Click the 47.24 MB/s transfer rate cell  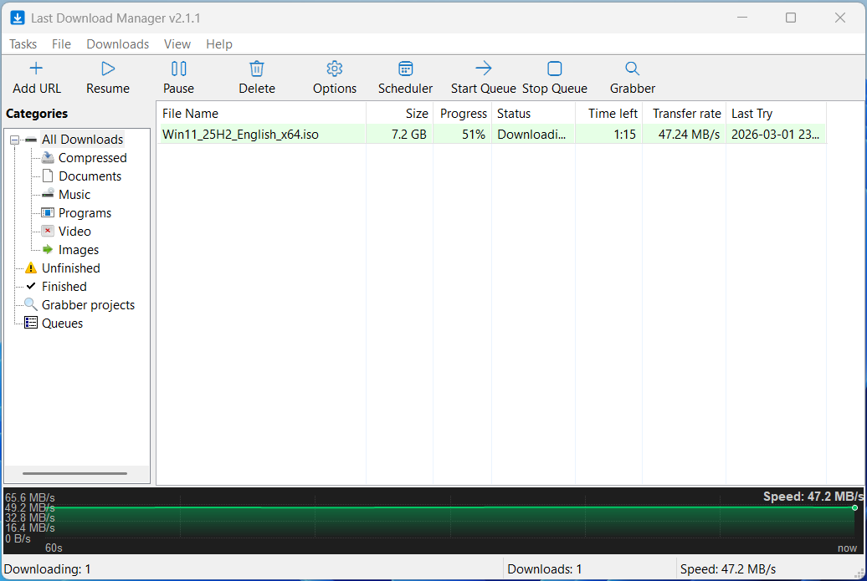684,135
